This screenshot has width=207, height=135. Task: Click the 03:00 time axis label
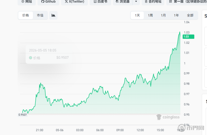[x=80, y=130]
